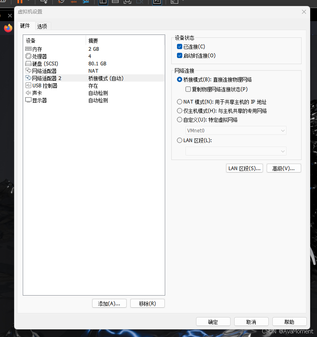Click the 取消 cancel button
Image resolution: width=317 pixels, height=337 pixels.
click(x=251, y=322)
